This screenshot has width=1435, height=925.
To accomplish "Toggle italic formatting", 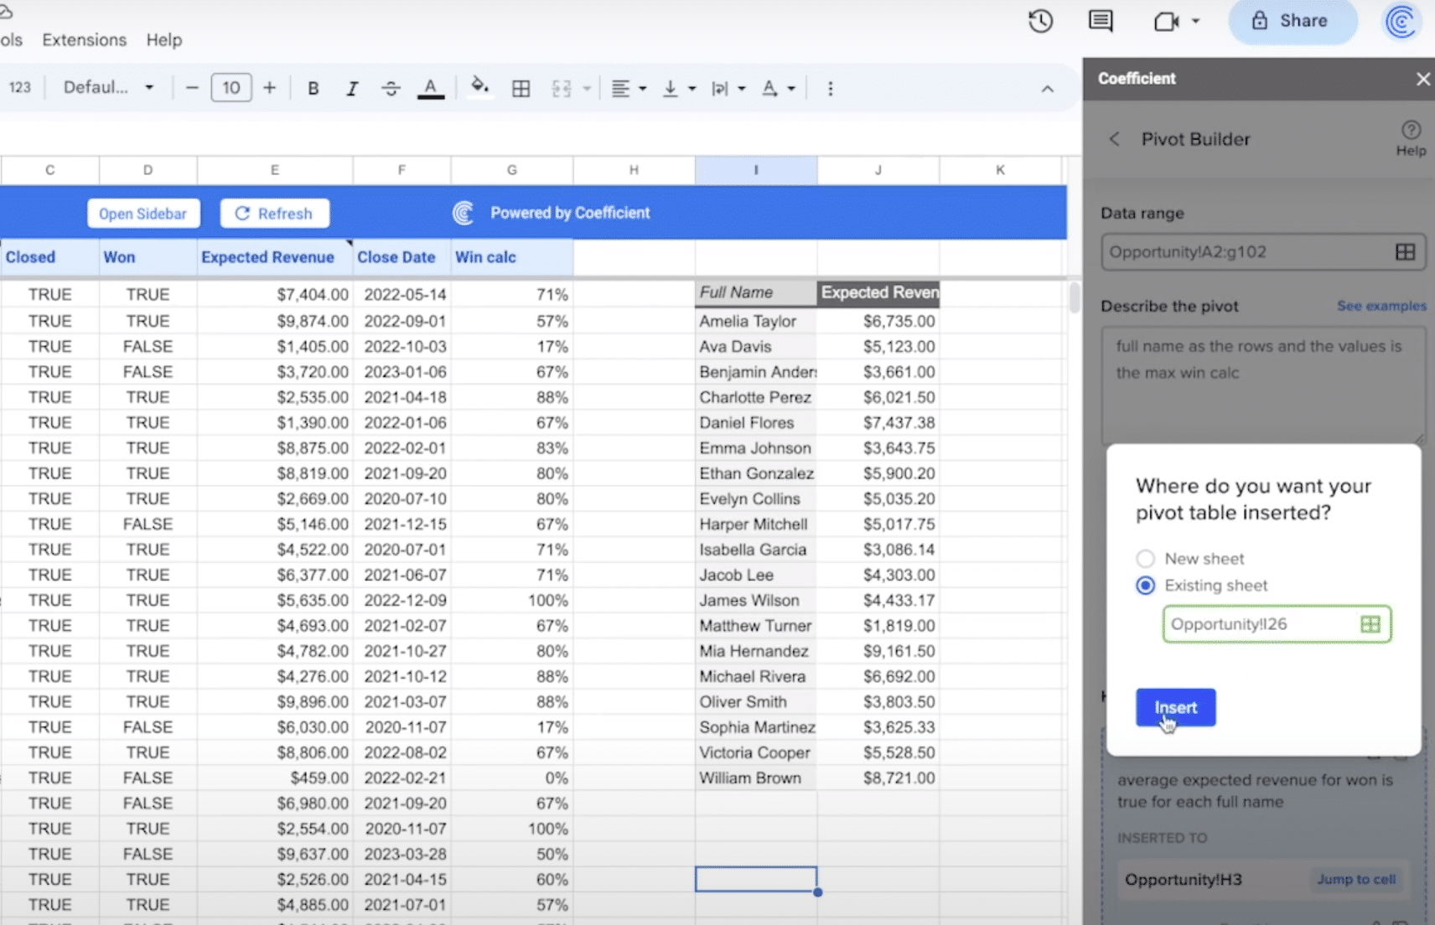I will pos(352,88).
